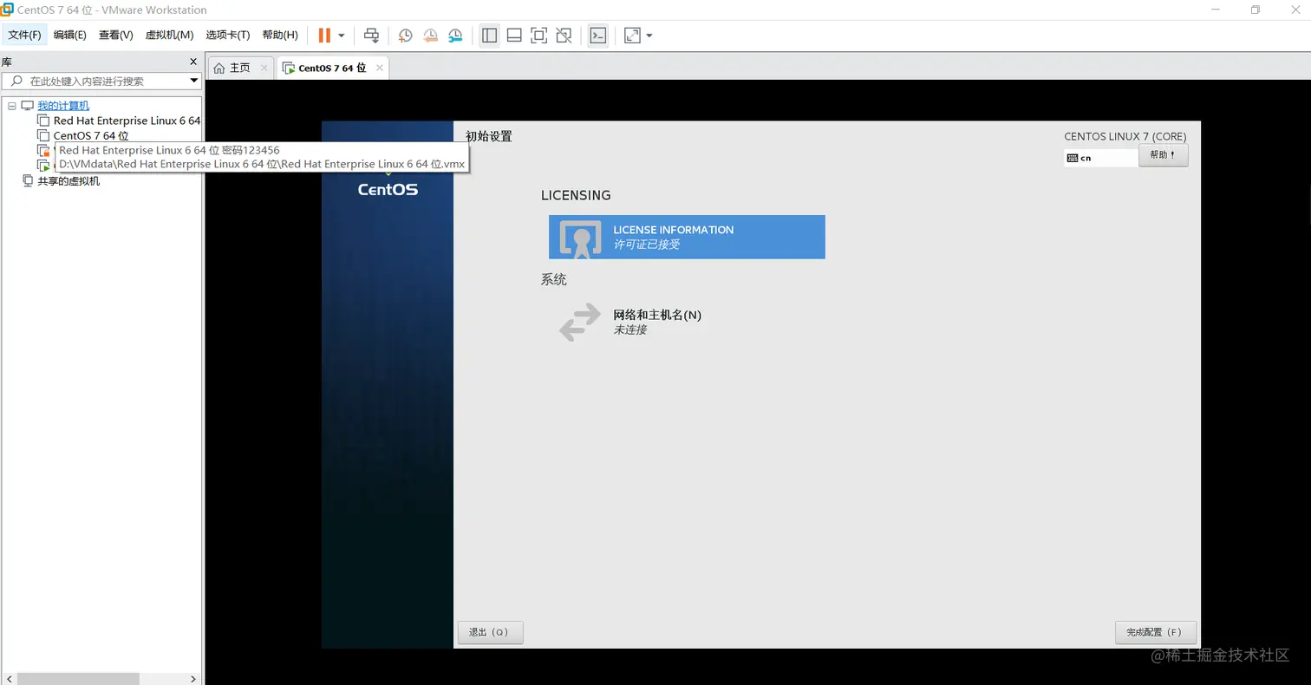This screenshot has height=685, width=1311.
Task: Select Red Hat Enterprise Linux 6 64 VM
Action: coord(127,121)
